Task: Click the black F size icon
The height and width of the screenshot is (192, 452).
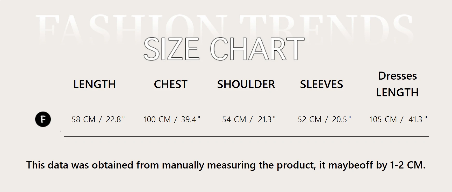Action: click(x=43, y=119)
